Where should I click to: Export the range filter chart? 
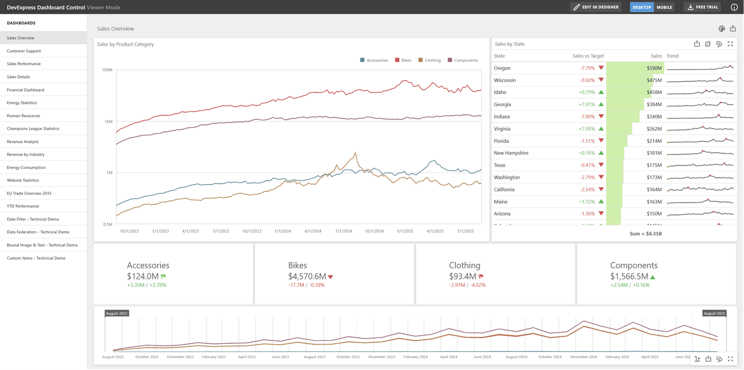point(708,359)
